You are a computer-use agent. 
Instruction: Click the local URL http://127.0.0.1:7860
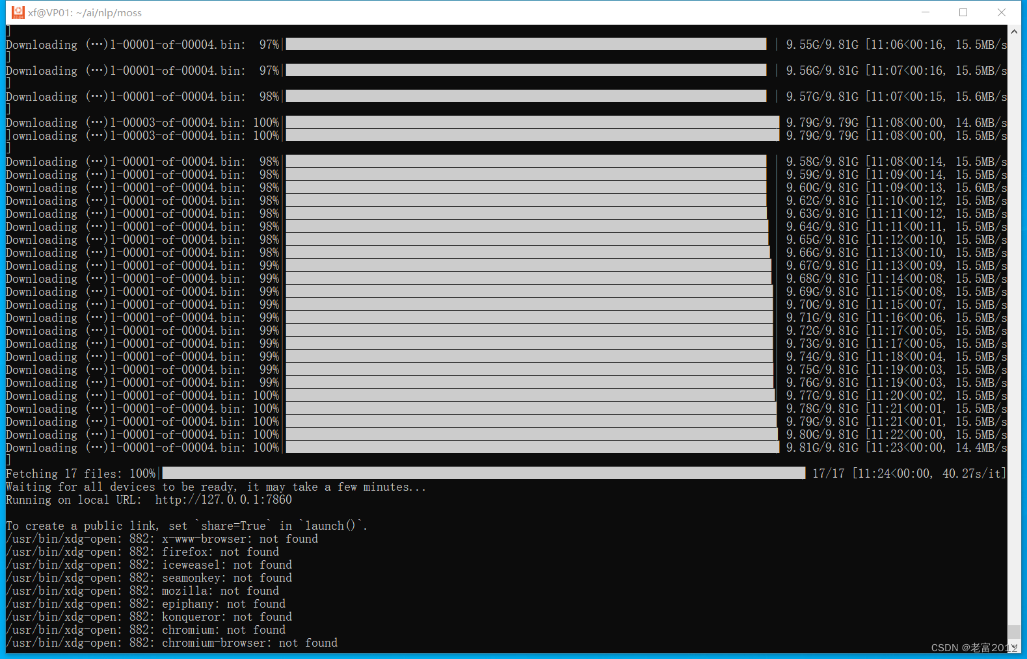[224, 500]
